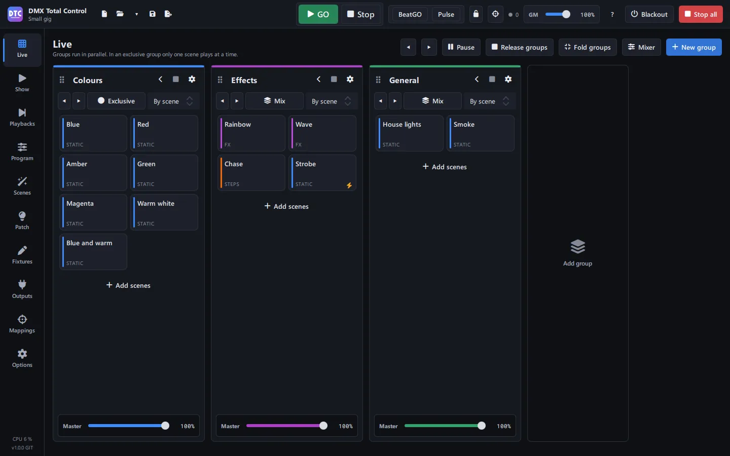This screenshot has height=456, width=730.
Task: Open the Show page in sidebar
Action: pyautogui.click(x=22, y=83)
